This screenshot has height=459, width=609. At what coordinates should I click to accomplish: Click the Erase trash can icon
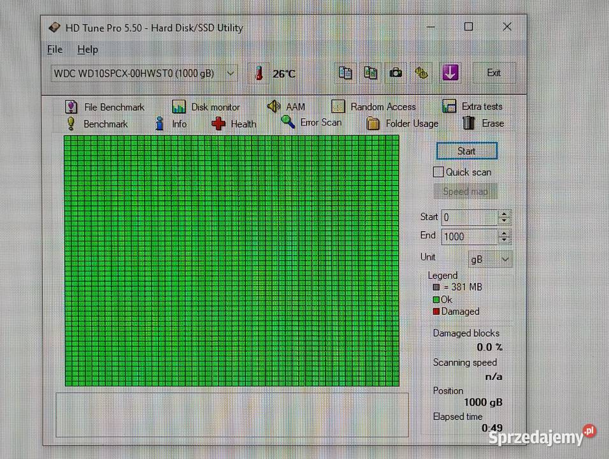pyautogui.click(x=468, y=123)
